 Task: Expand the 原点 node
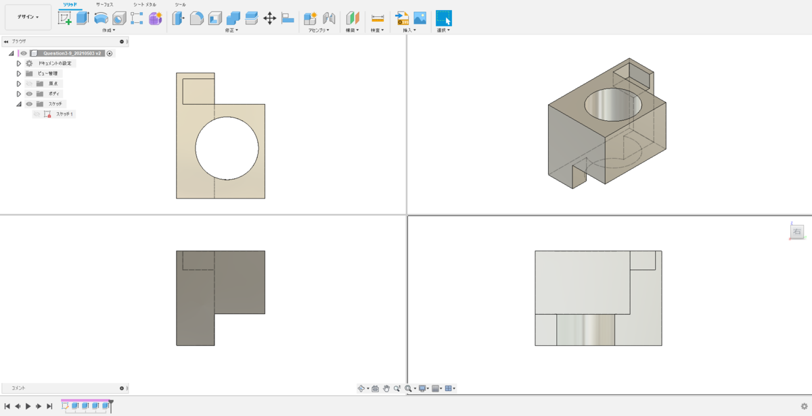click(19, 84)
